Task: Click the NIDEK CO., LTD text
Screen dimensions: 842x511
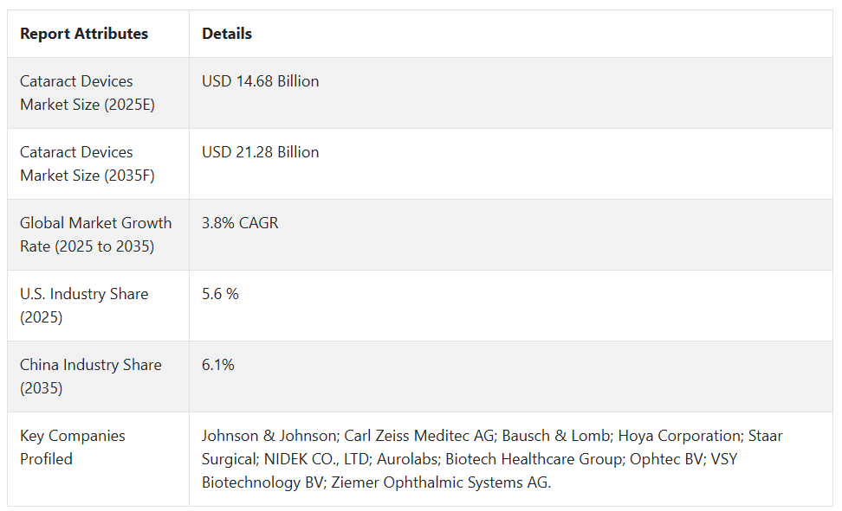Action: tap(317, 459)
